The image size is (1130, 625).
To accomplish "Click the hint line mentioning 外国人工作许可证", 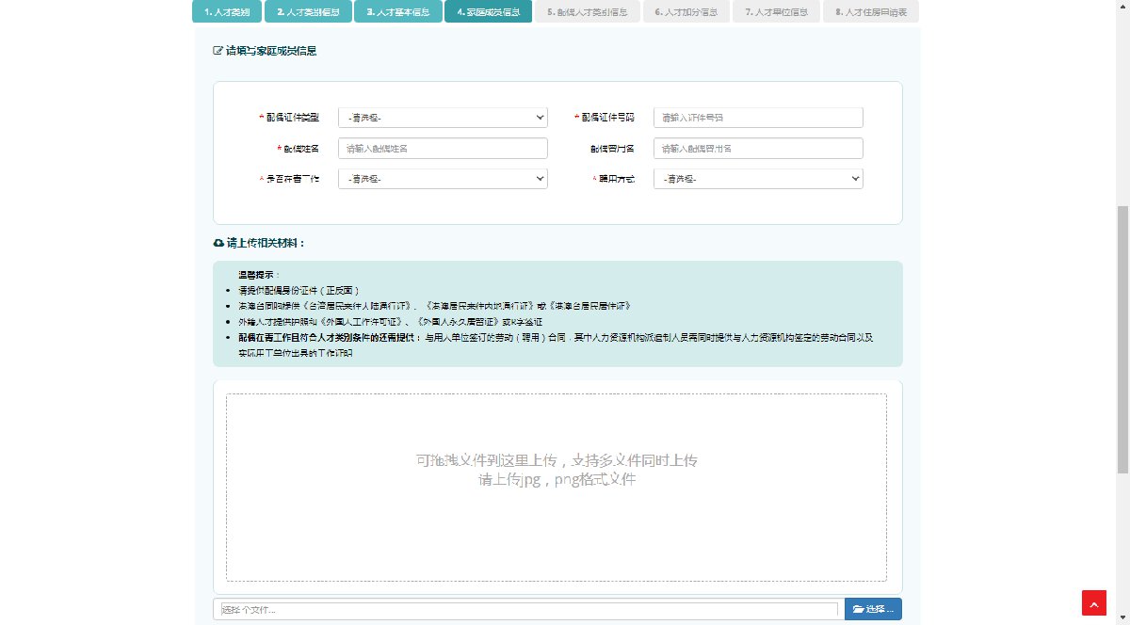I will pyautogui.click(x=390, y=321).
